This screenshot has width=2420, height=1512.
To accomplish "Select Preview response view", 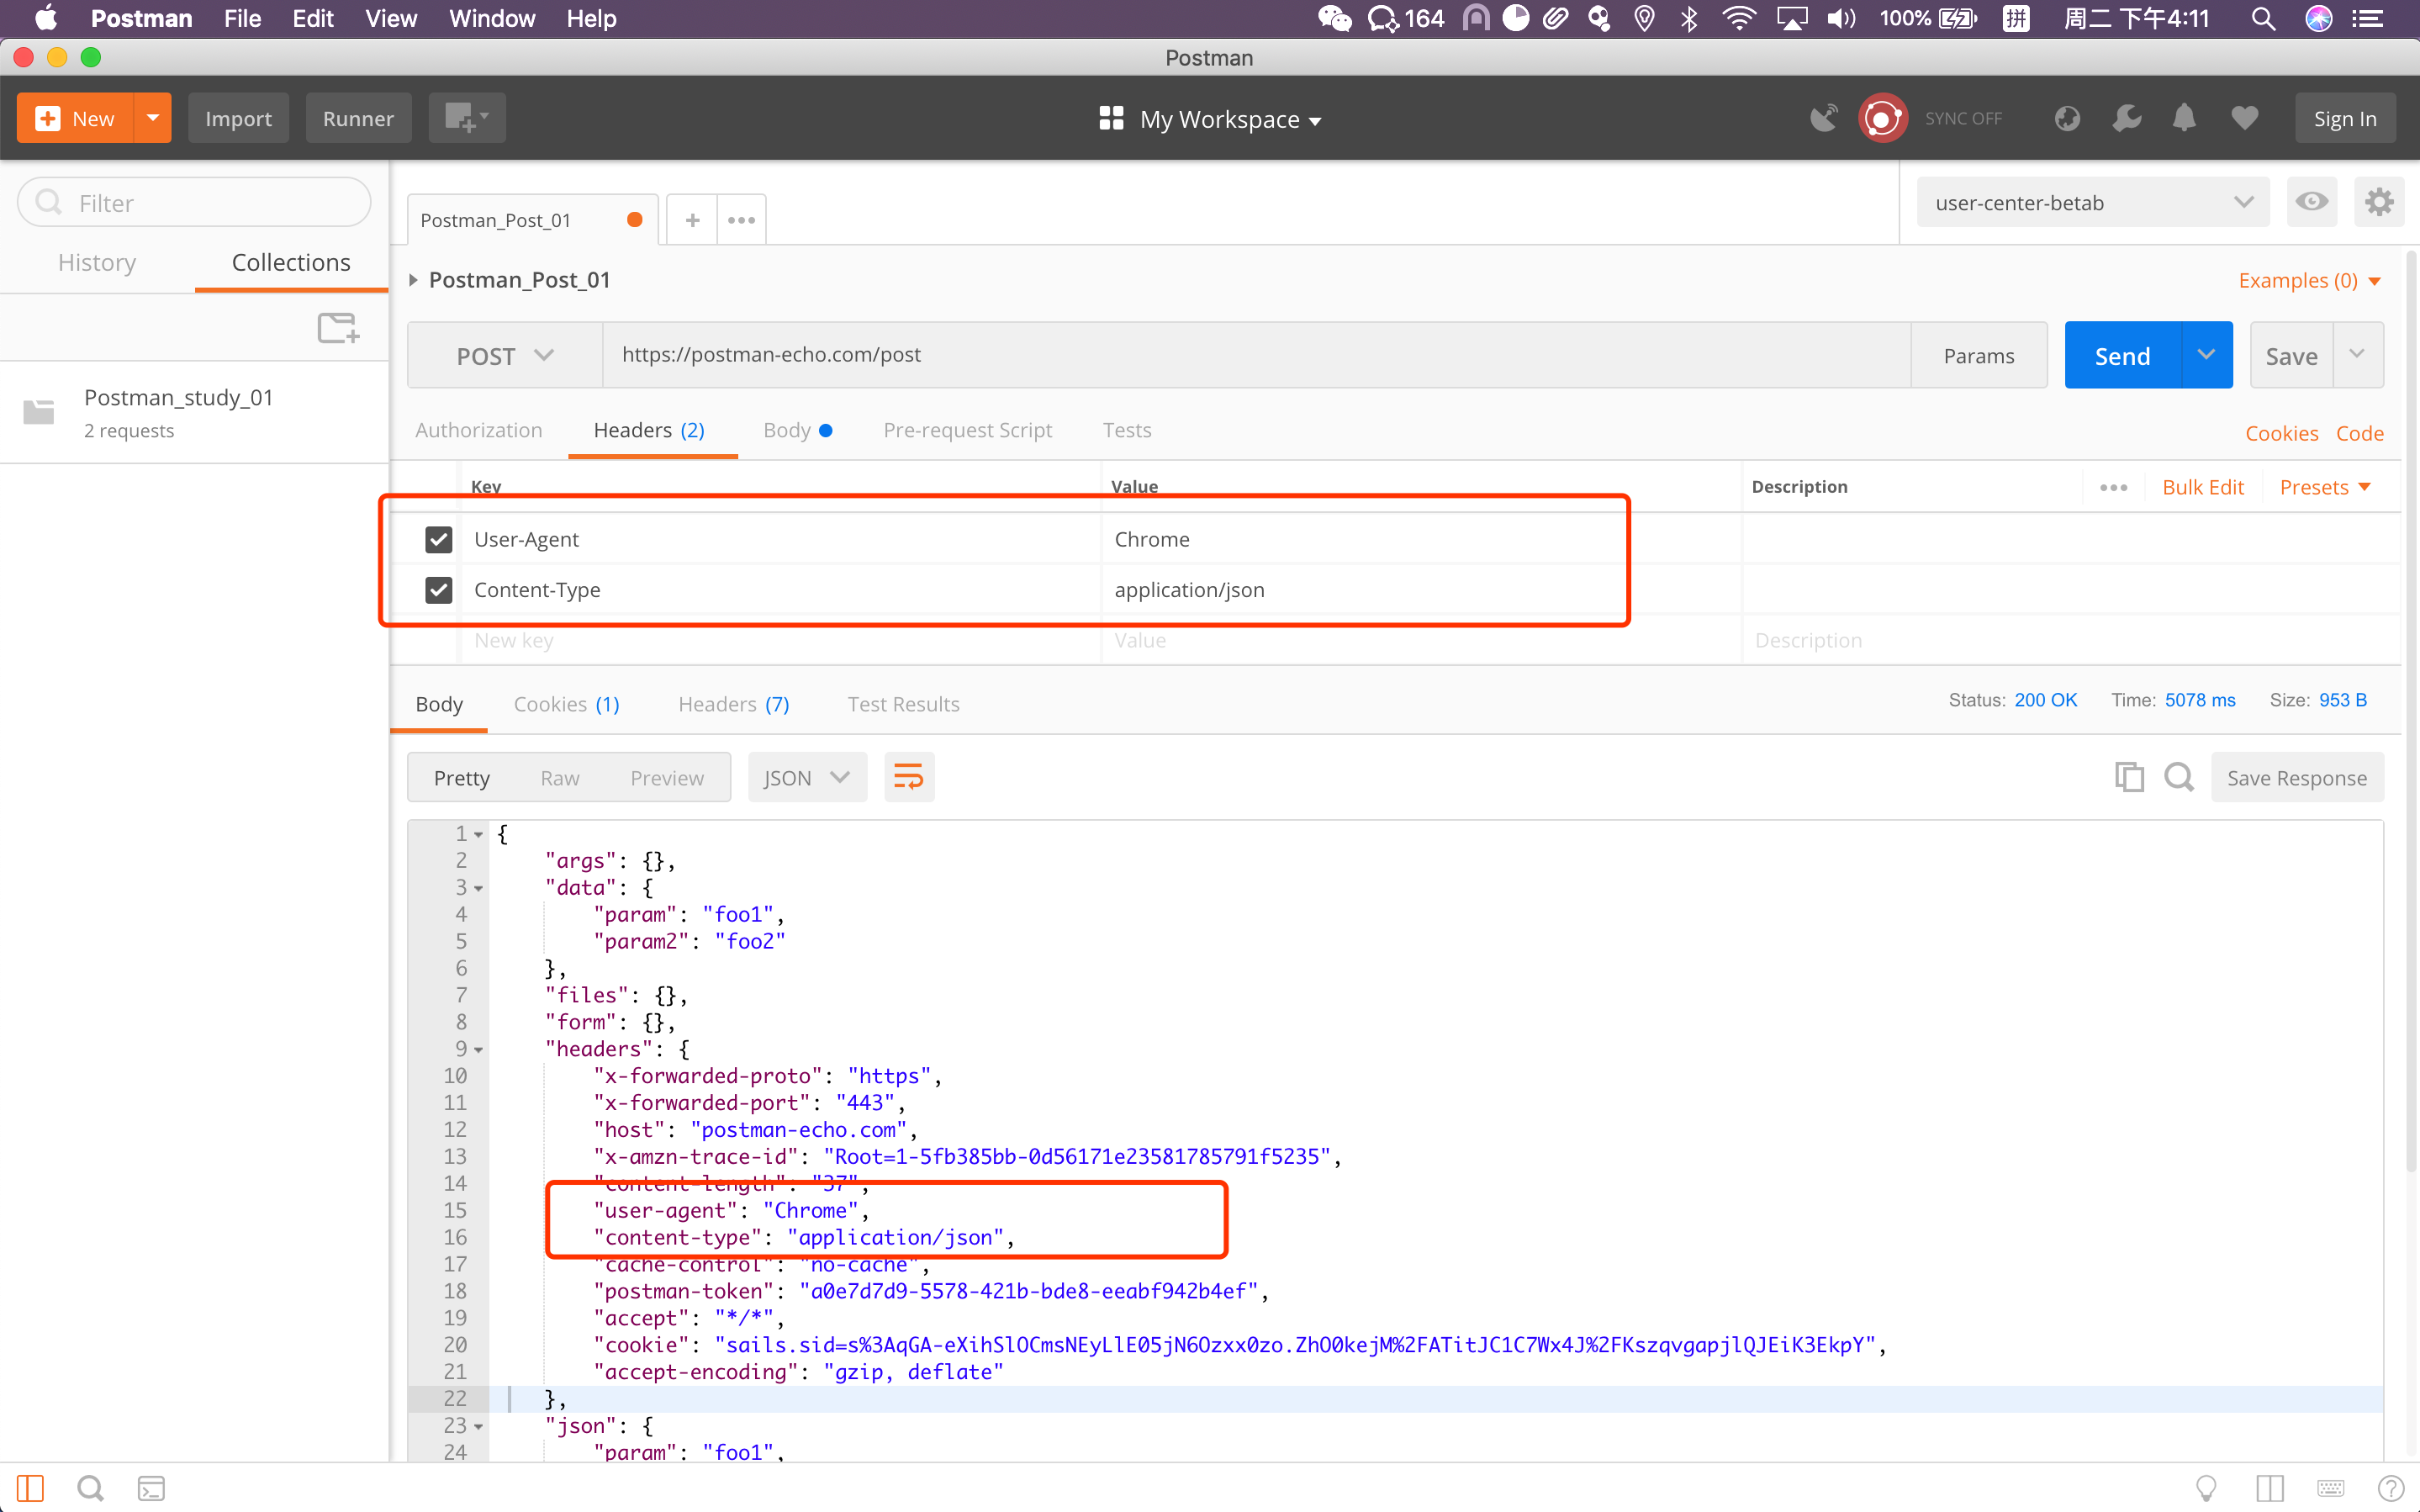I will [x=667, y=777].
